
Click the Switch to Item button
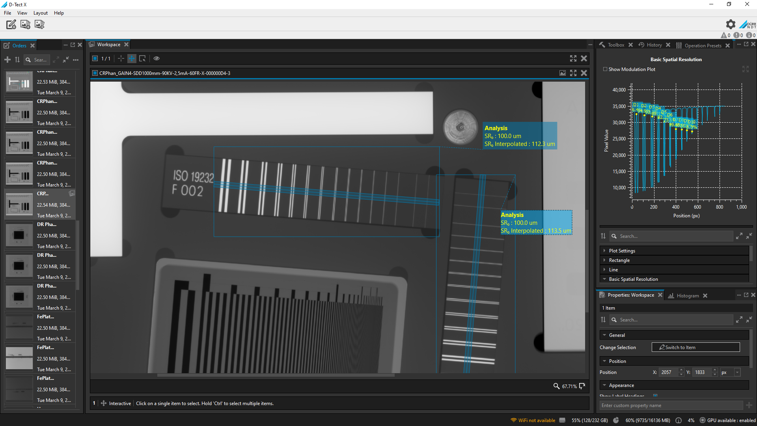coord(695,348)
